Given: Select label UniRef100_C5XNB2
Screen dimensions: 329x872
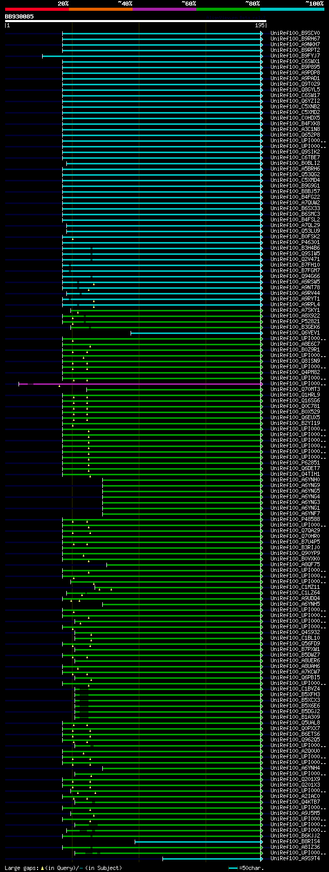Looking at the screenshot, I should 295,107.
